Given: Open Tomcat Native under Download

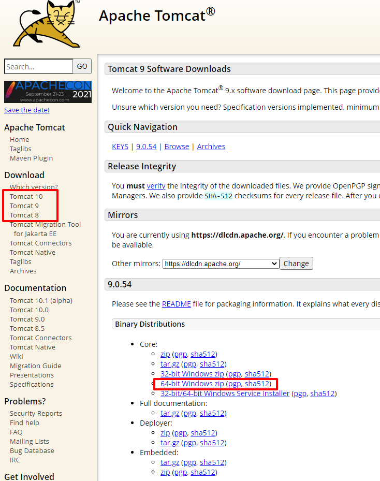Looking at the screenshot, I should (33, 253).
